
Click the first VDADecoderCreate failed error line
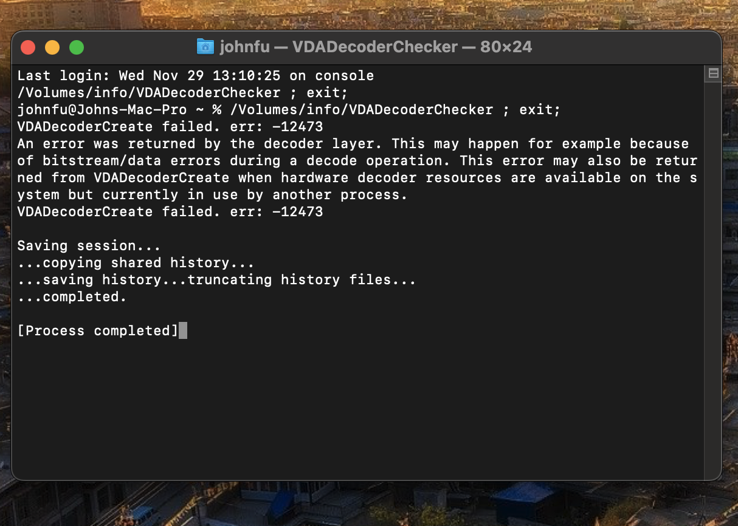tap(170, 127)
